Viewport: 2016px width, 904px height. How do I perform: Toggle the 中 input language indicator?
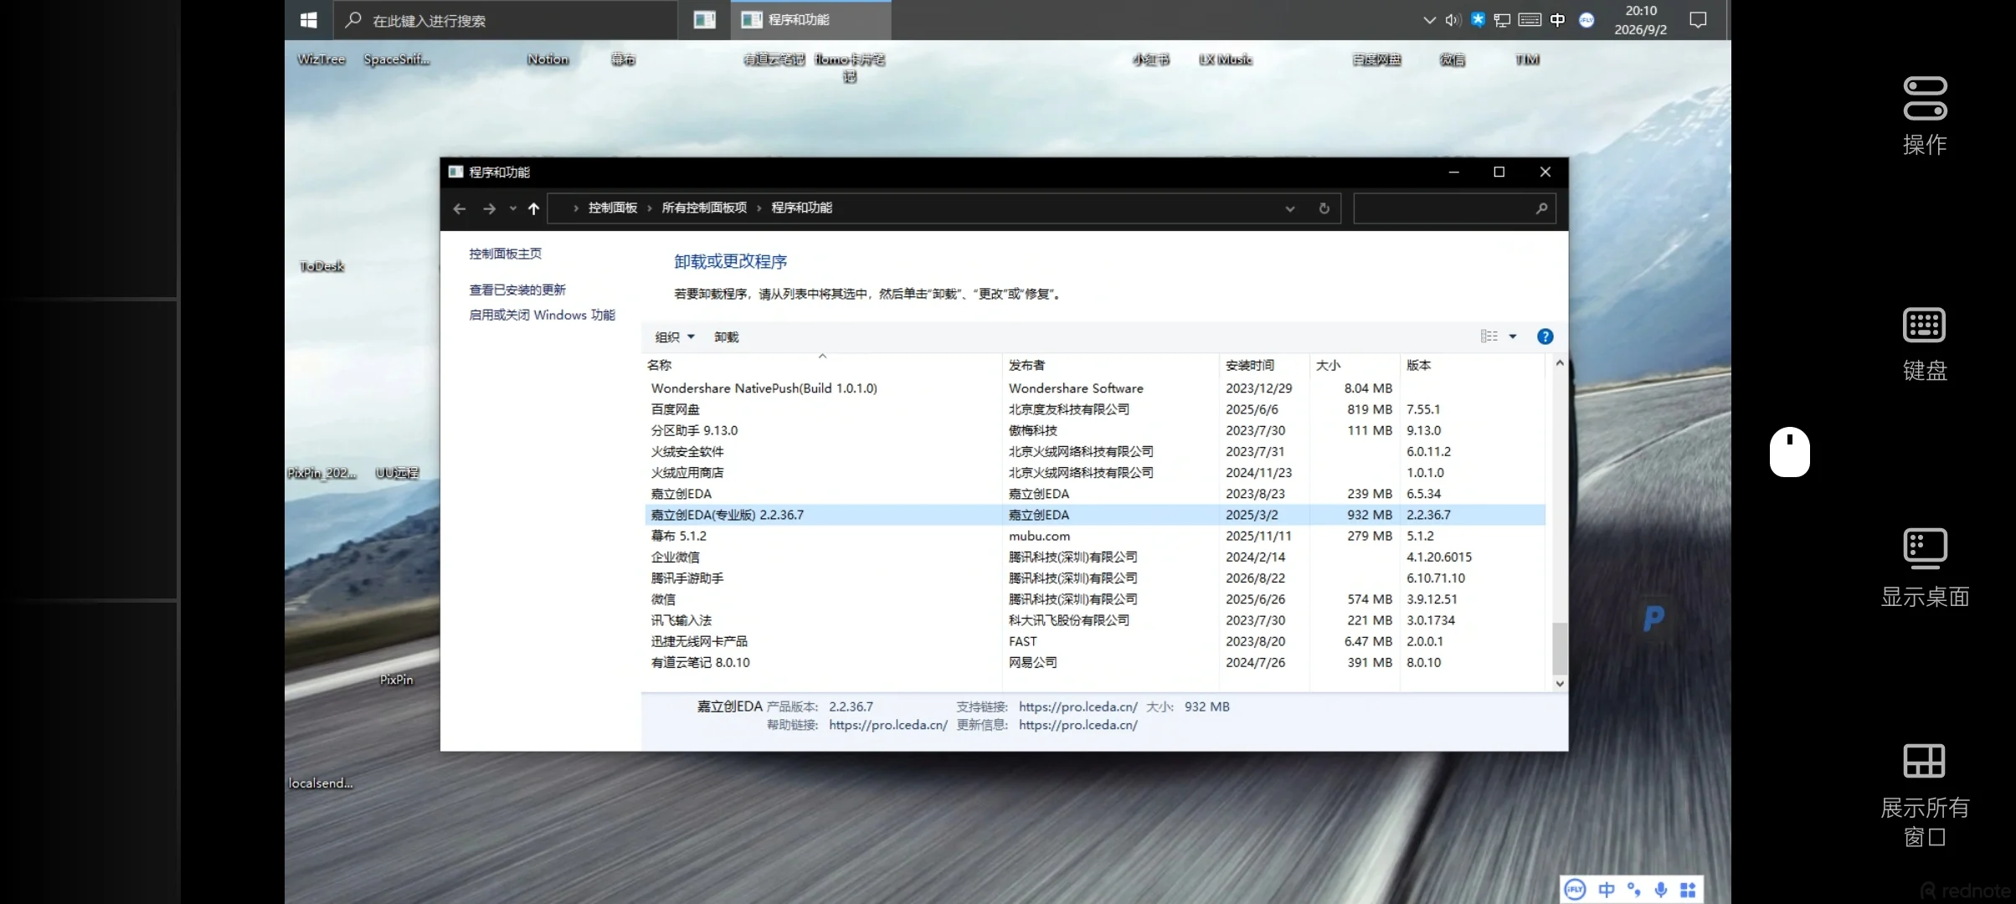click(x=1556, y=20)
